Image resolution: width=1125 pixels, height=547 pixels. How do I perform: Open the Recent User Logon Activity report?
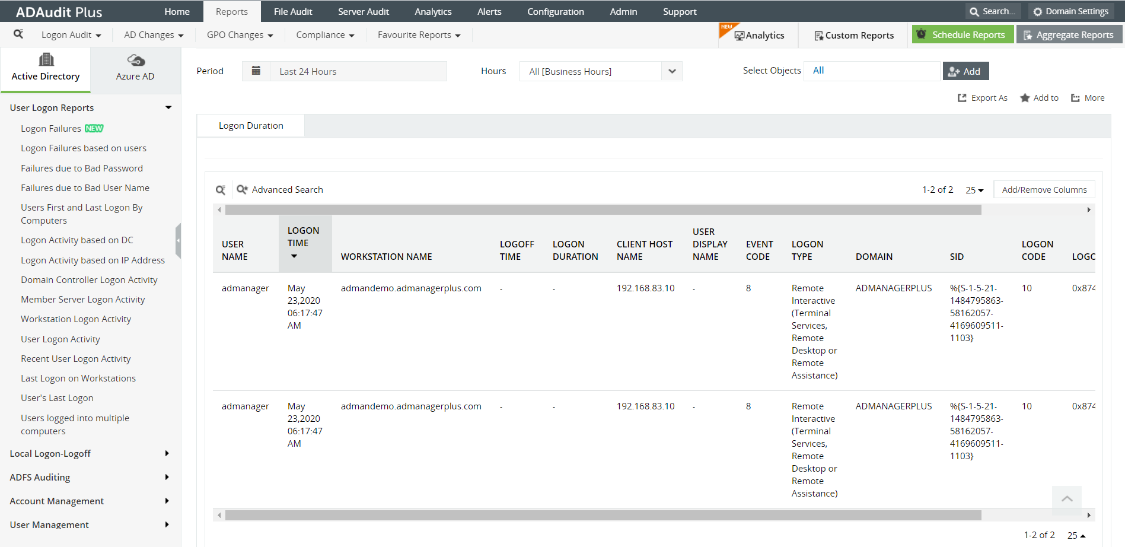(x=76, y=358)
